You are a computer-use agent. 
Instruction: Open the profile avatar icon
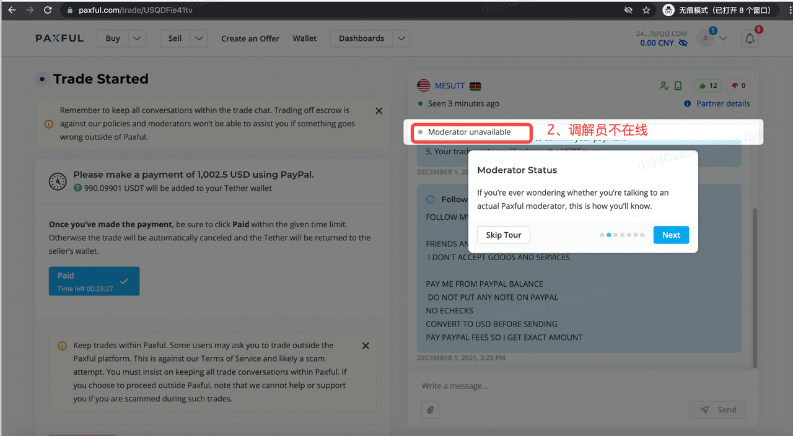coord(705,38)
